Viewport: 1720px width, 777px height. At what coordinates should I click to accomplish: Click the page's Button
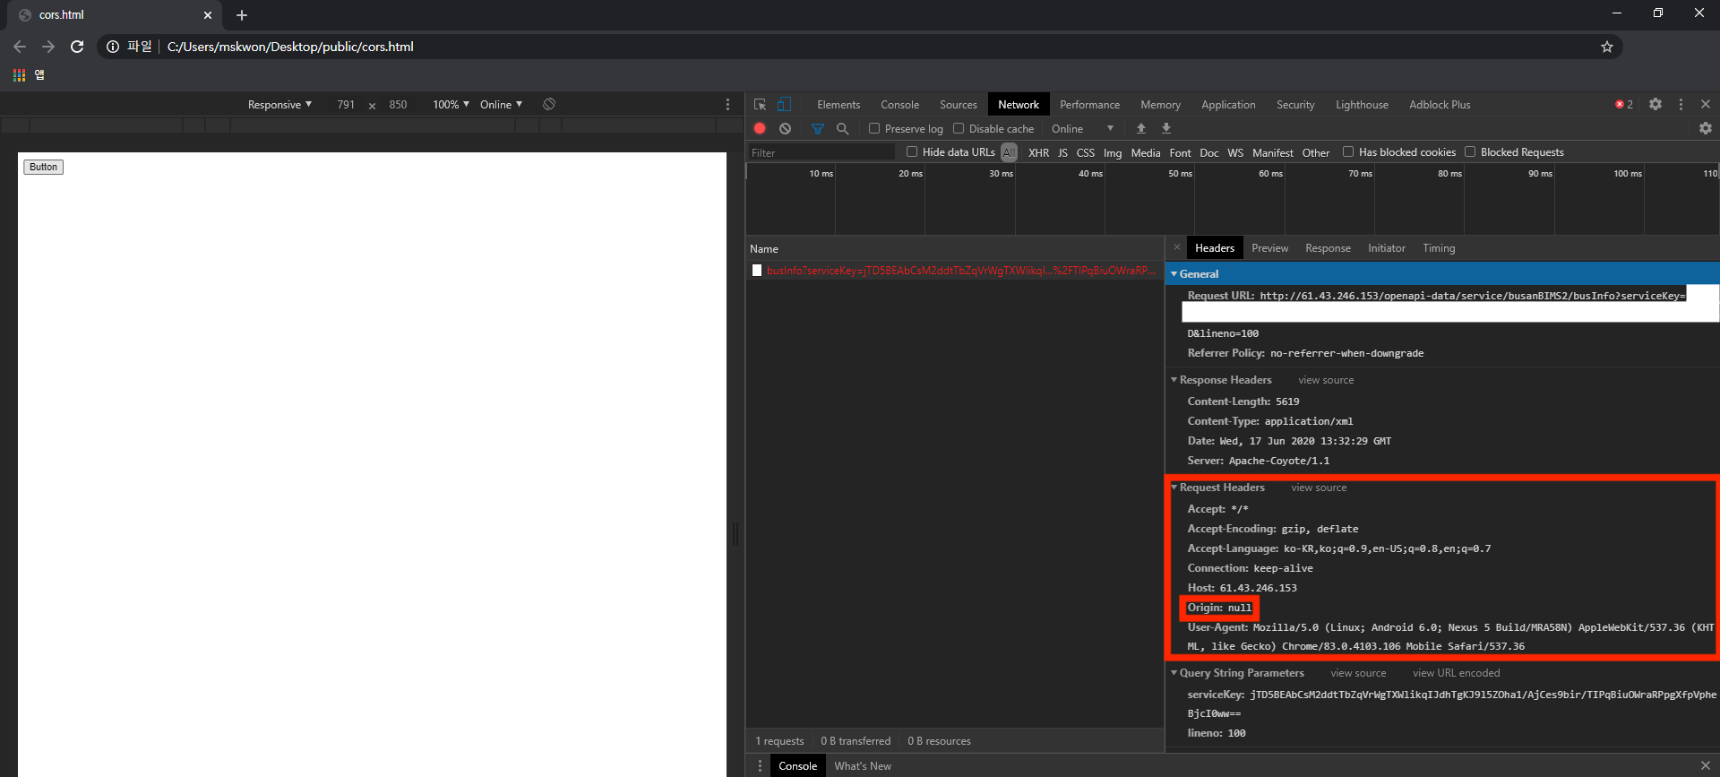[43, 167]
